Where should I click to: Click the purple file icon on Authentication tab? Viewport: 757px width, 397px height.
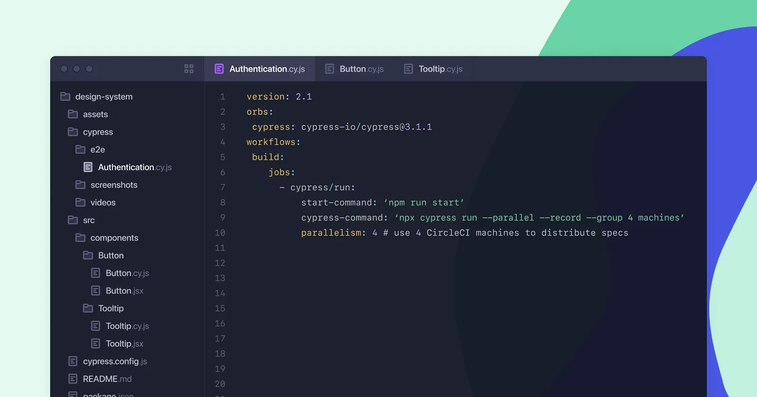[x=219, y=69]
